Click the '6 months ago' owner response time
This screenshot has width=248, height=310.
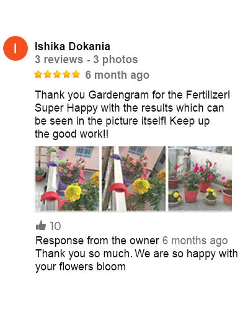195,241
